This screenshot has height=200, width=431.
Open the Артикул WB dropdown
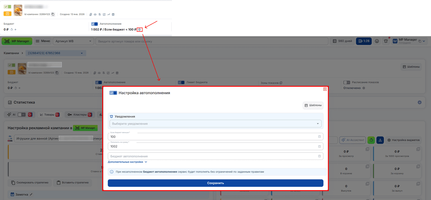[x=74, y=41]
